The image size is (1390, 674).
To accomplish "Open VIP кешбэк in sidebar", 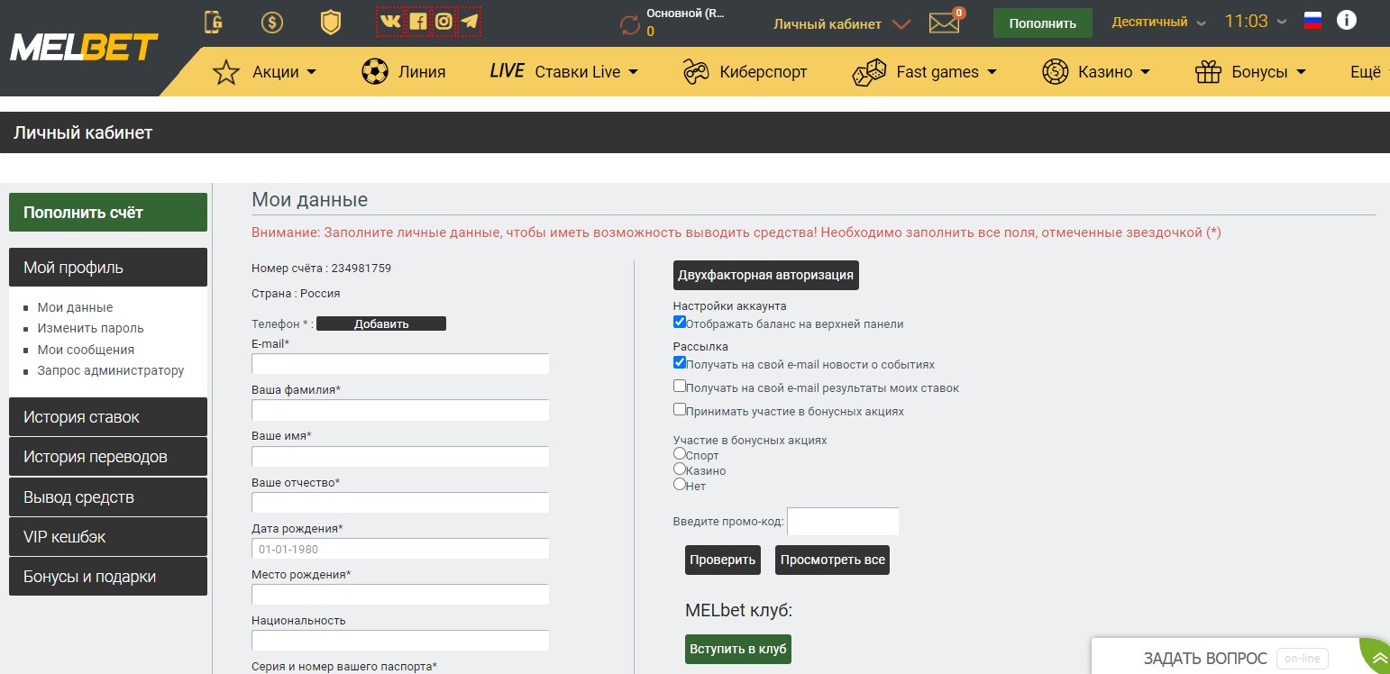I will tap(108, 537).
